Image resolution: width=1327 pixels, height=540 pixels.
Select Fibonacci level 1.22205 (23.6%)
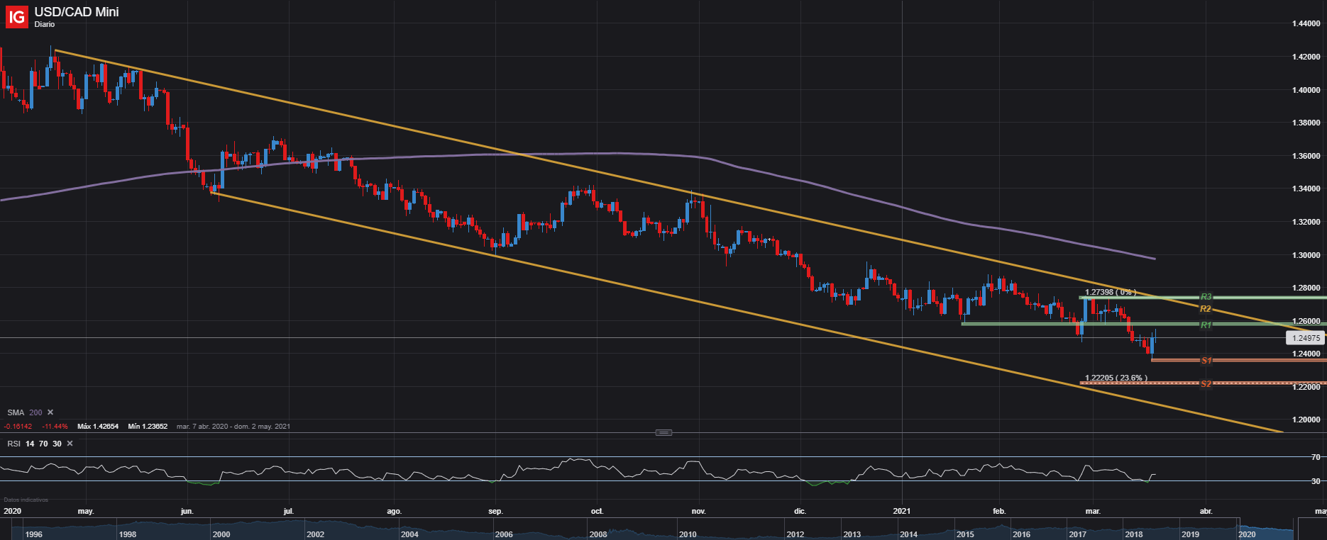pos(1116,378)
